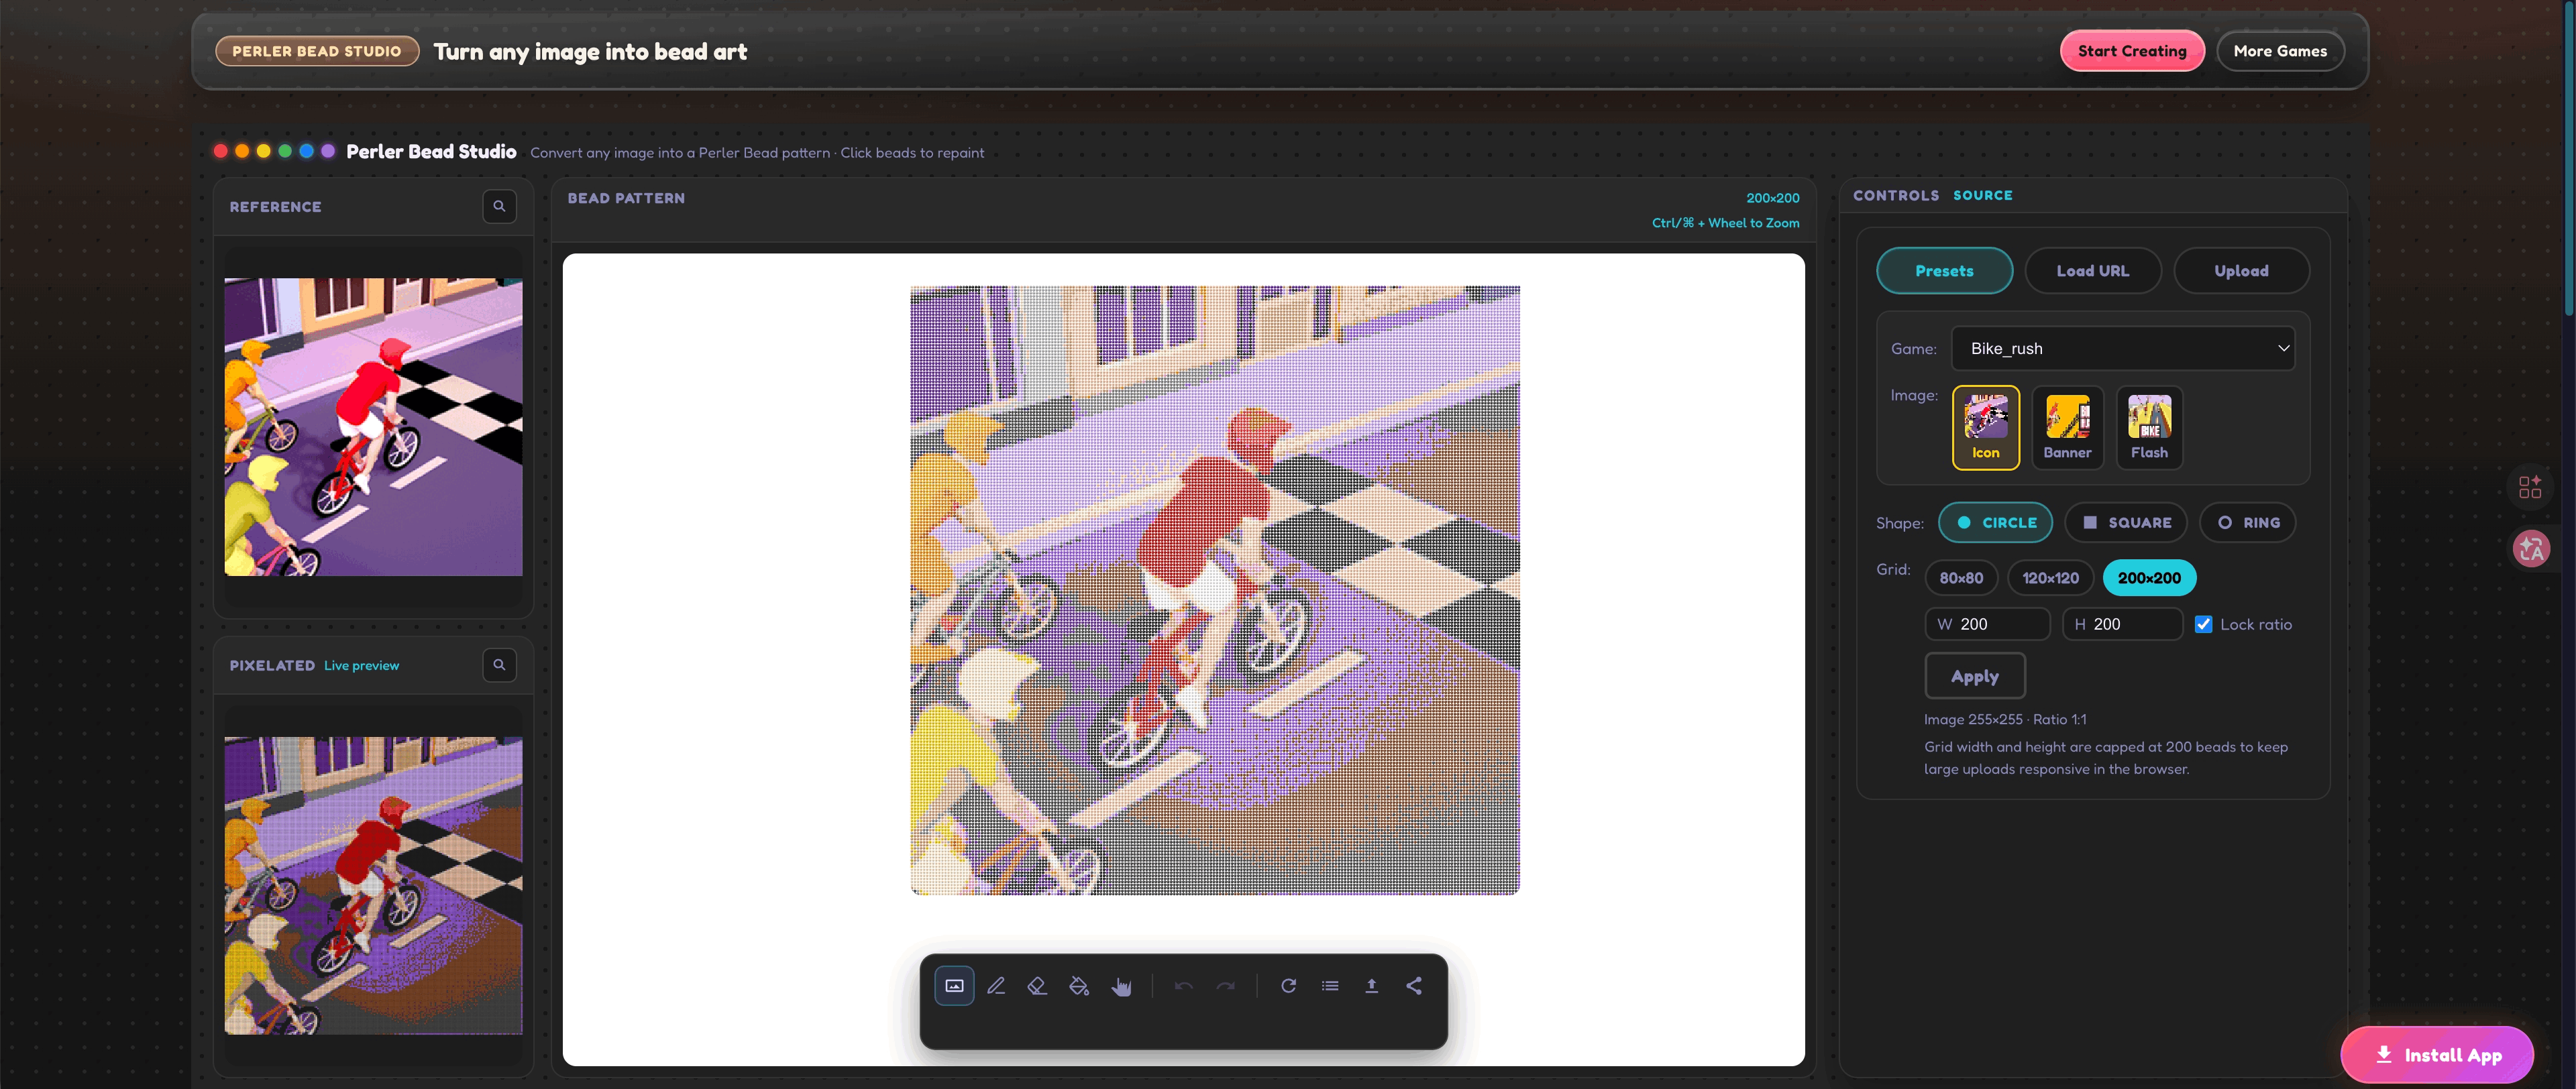Zoom the Reference panel with magnifier
Image resolution: width=2576 pixels, height=1089 pixels.
click(499, 206)
